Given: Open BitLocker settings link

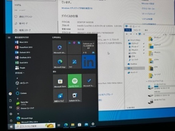Looking at the screenshot, I should [x=148, y=4].
